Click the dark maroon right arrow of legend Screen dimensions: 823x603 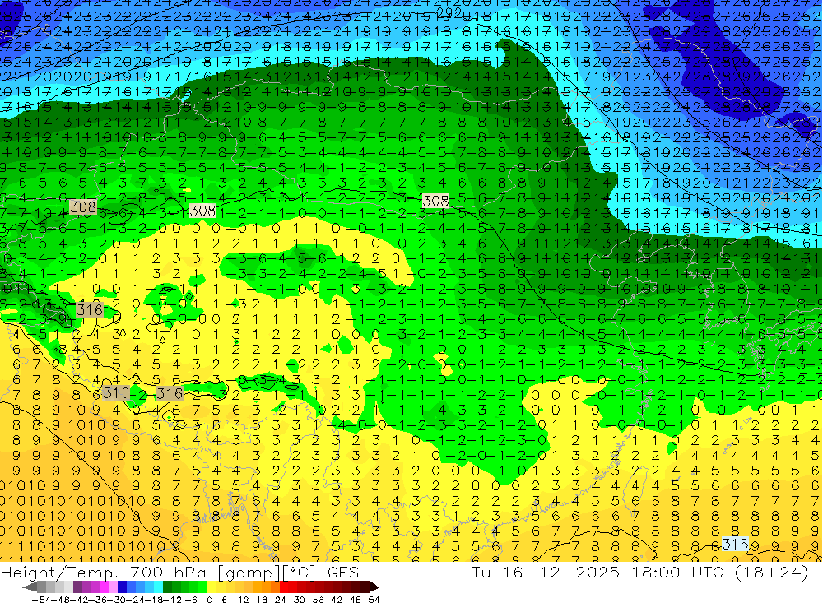point(374,587)
